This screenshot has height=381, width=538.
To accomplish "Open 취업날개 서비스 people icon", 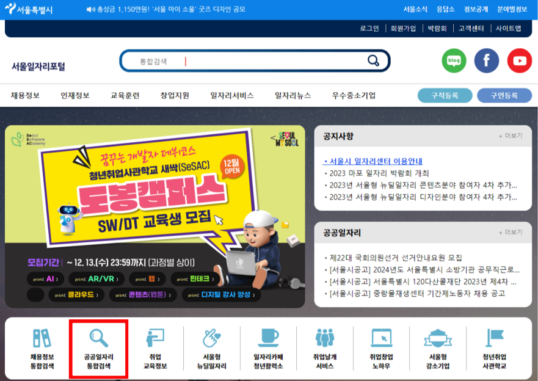I will pos(325,338).
